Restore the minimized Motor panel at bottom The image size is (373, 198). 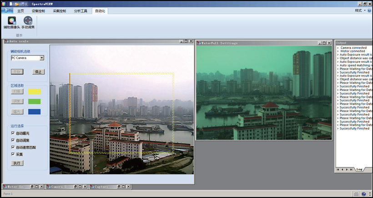pos(31,187)
